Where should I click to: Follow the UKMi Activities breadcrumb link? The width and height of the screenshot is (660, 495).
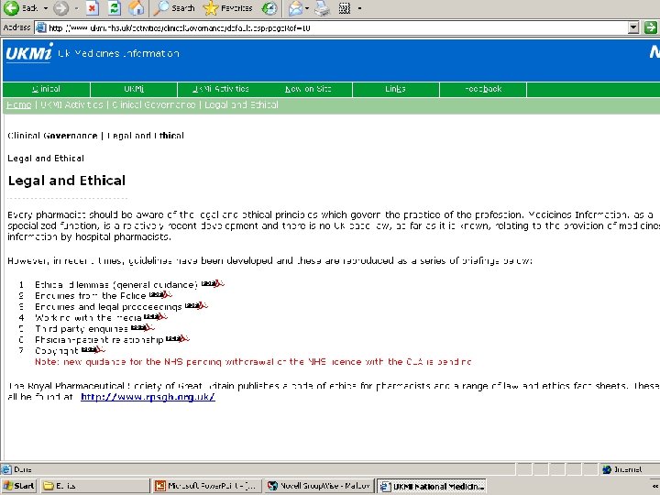pos(72,104)
